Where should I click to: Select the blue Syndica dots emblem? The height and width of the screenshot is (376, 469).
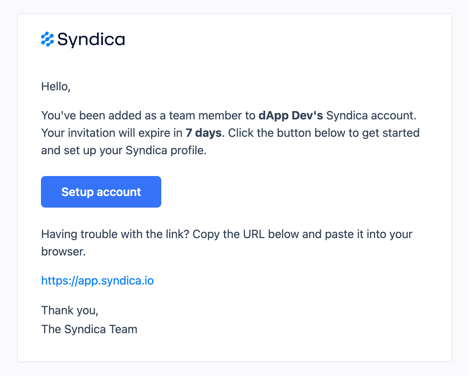(47, 39)
